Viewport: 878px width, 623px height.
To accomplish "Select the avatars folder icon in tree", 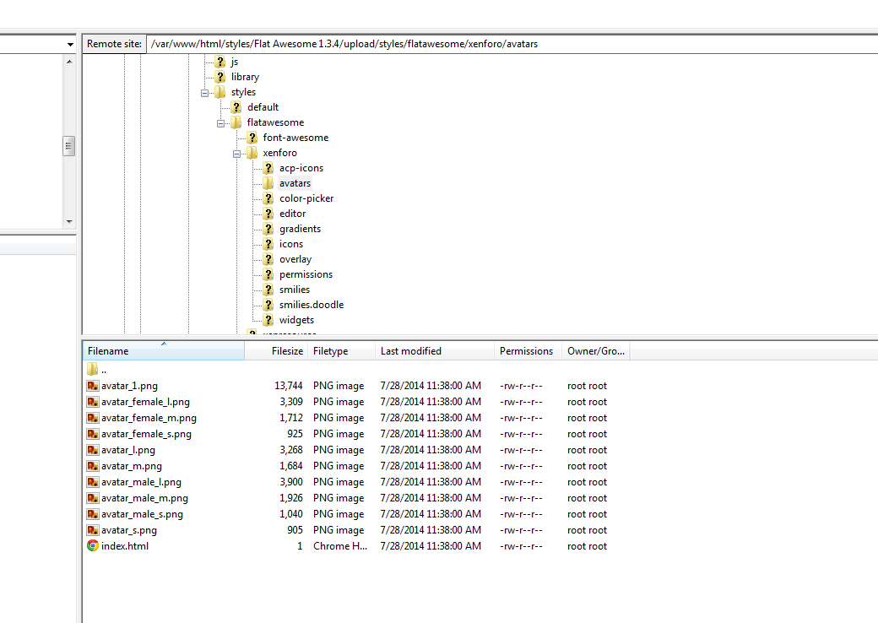I will click(268, 183).
